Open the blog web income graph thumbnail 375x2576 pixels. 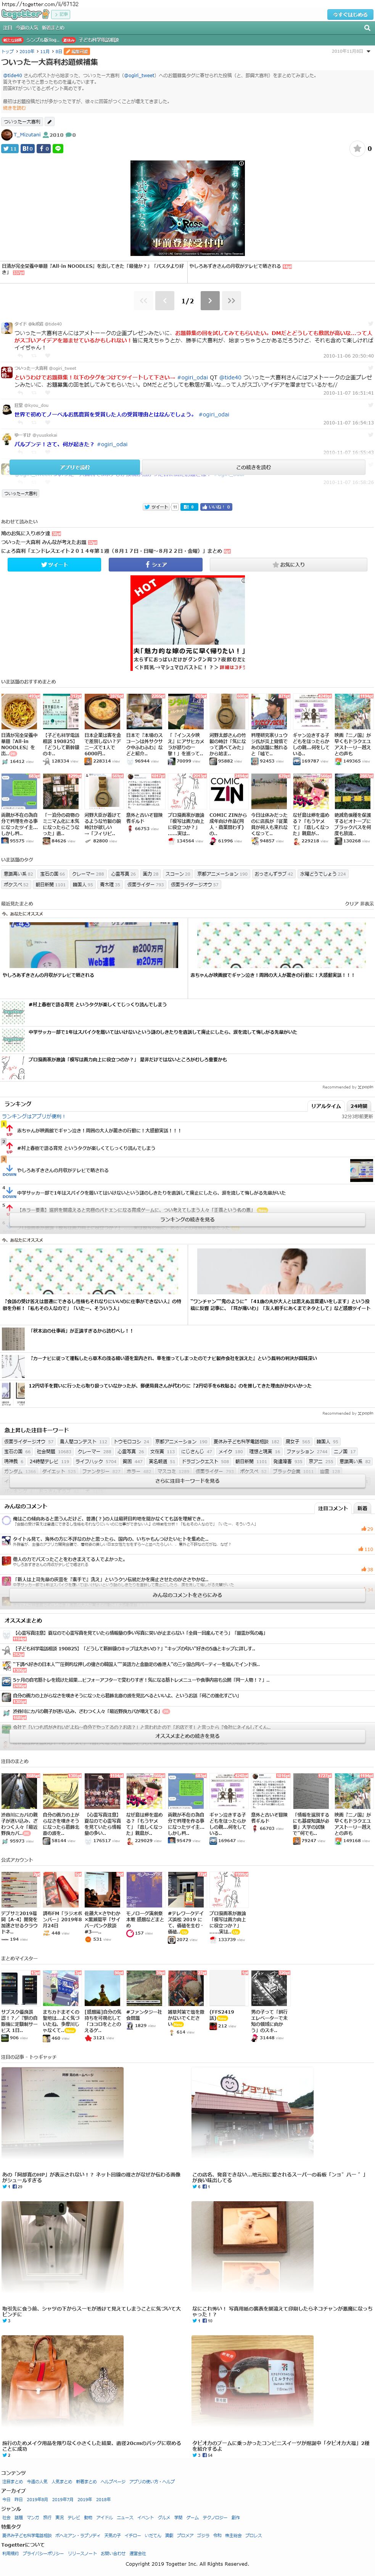click(94, 946)
